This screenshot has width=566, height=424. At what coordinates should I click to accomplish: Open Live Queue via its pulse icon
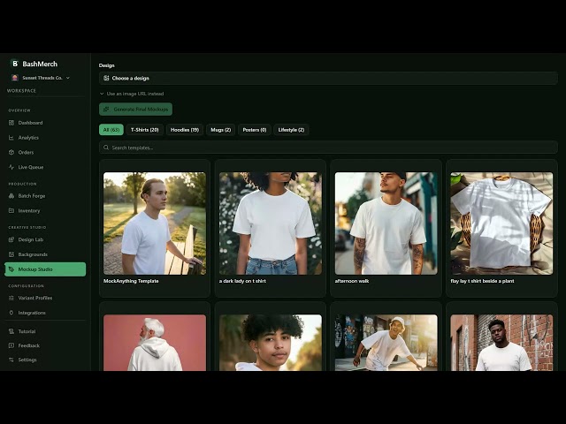tap(11, 167)
